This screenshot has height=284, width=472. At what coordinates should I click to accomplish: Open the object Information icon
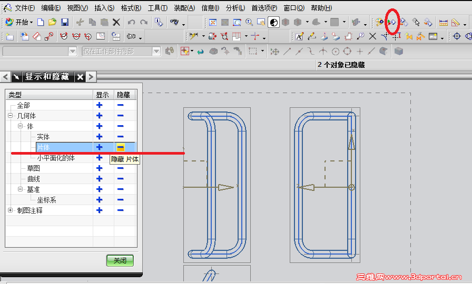point(159,22)
